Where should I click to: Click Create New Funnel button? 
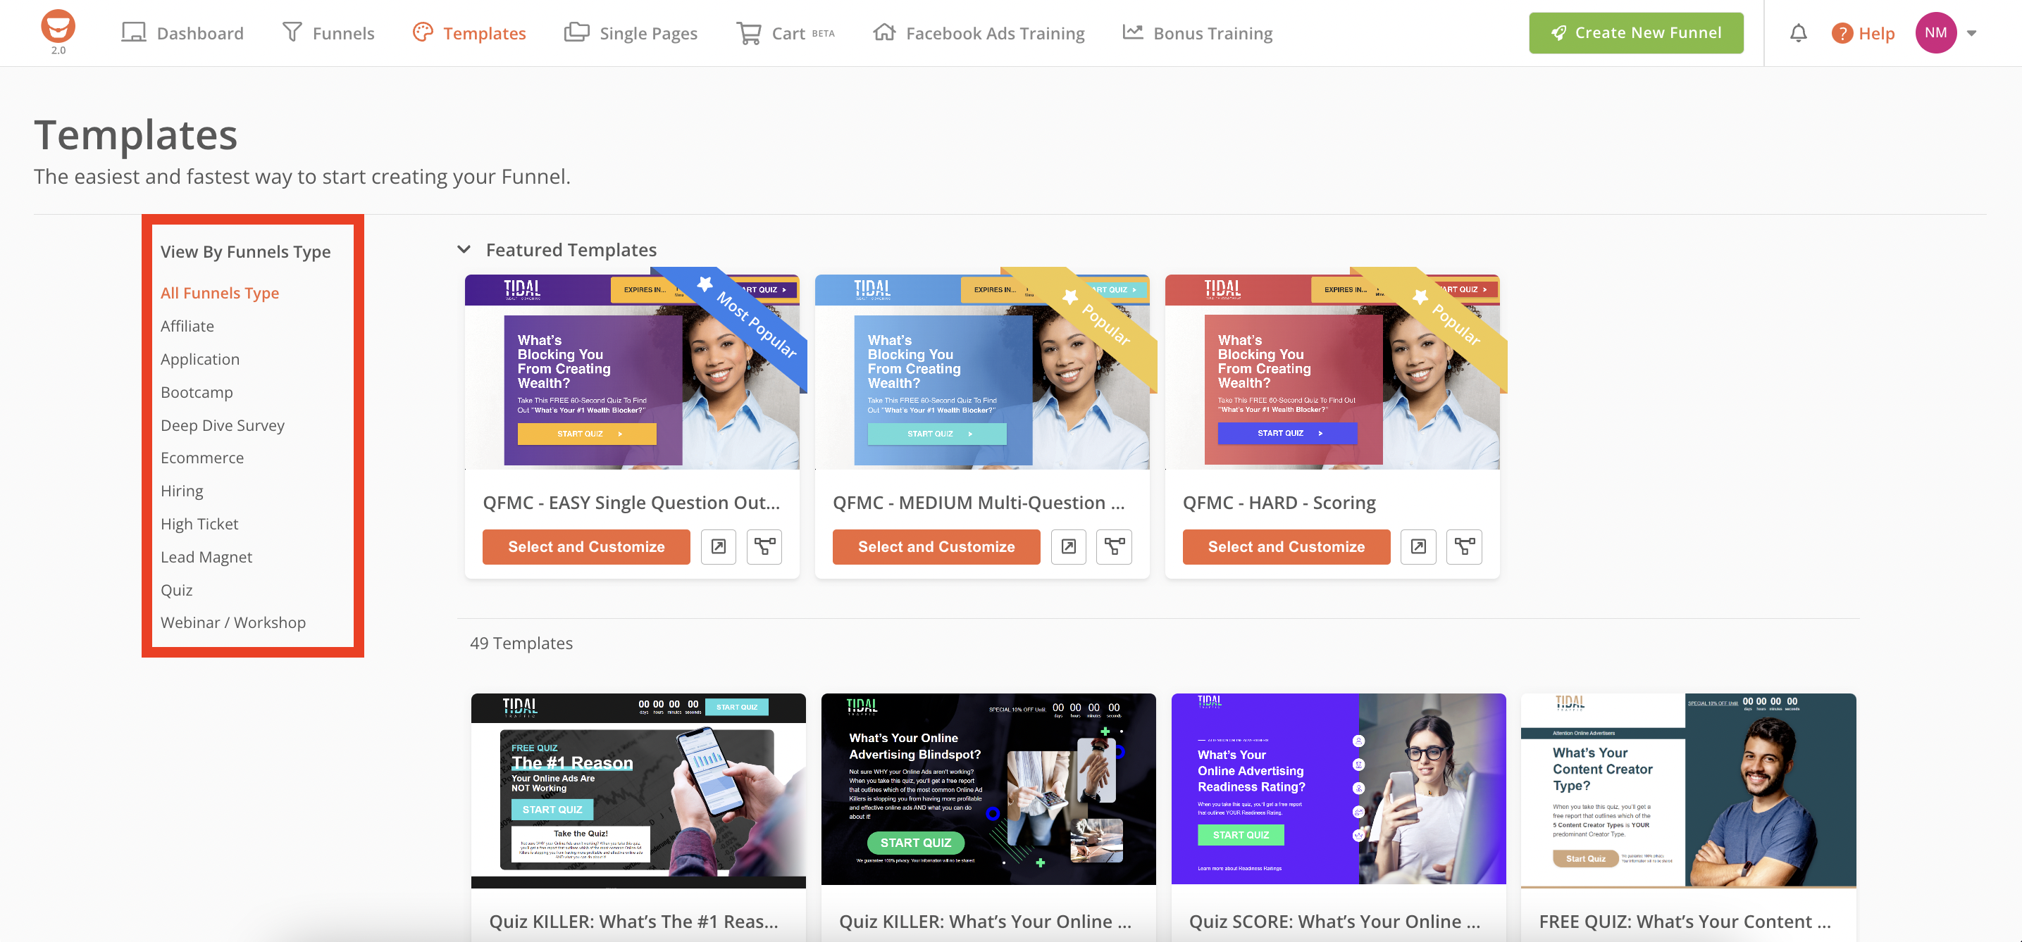[1636, 33]
